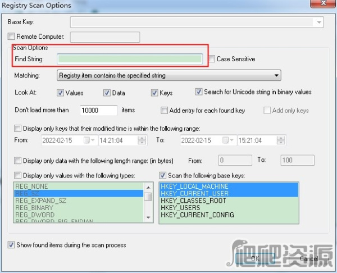This screenshot has height=273, width=337.
Task: Enable modified time range filter checkbox
Action: pos(17,129)
